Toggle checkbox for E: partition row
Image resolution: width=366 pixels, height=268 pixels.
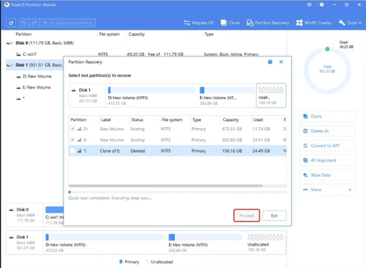(x=72, y=140)
